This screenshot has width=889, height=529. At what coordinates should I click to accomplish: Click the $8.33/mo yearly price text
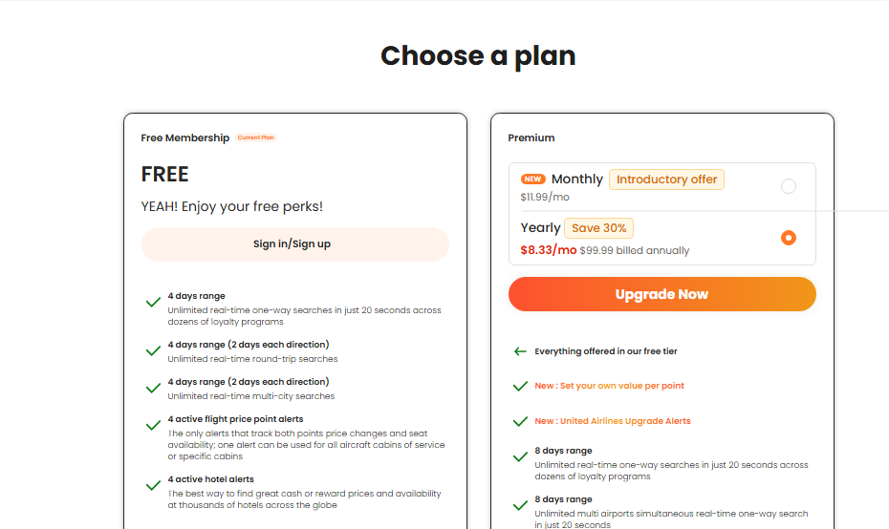549,250
